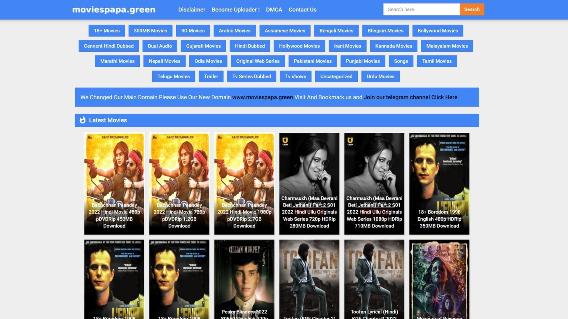This screenshot has width=568, height=319.
Task: Open Gujarati Movies category
Action: pos(203,46)
